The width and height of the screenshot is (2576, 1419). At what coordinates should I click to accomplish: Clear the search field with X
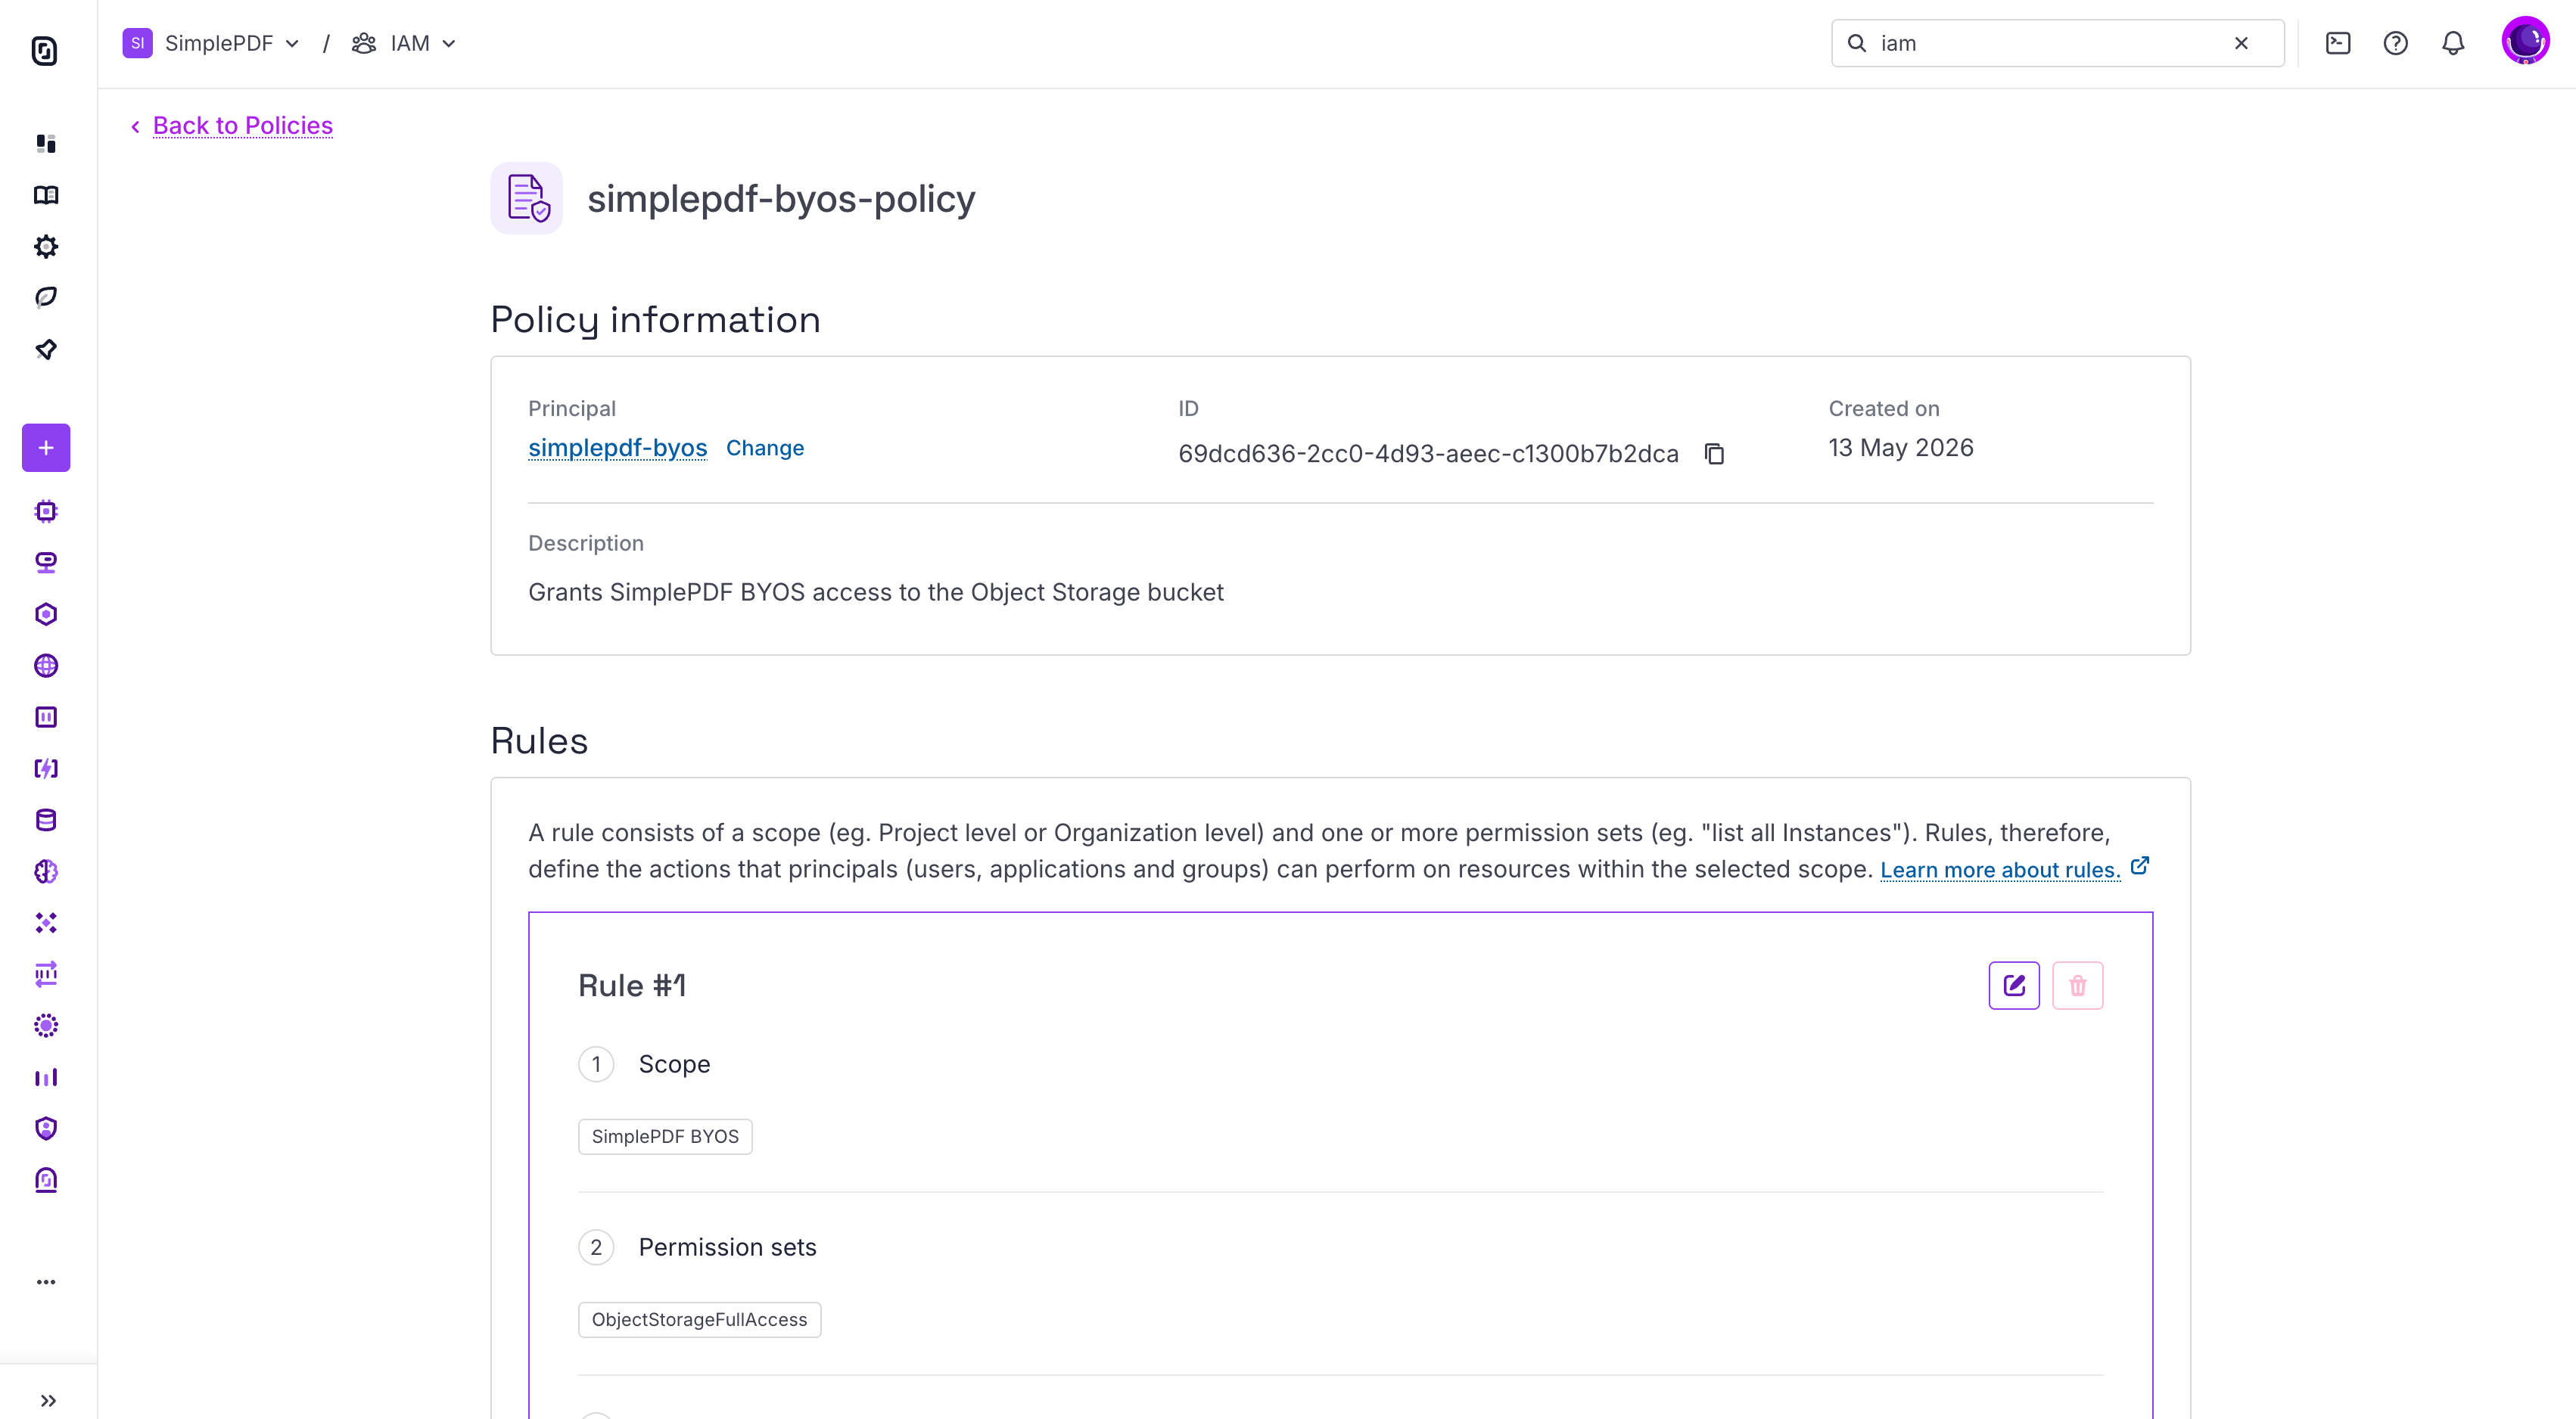[x=2241, y=43]
